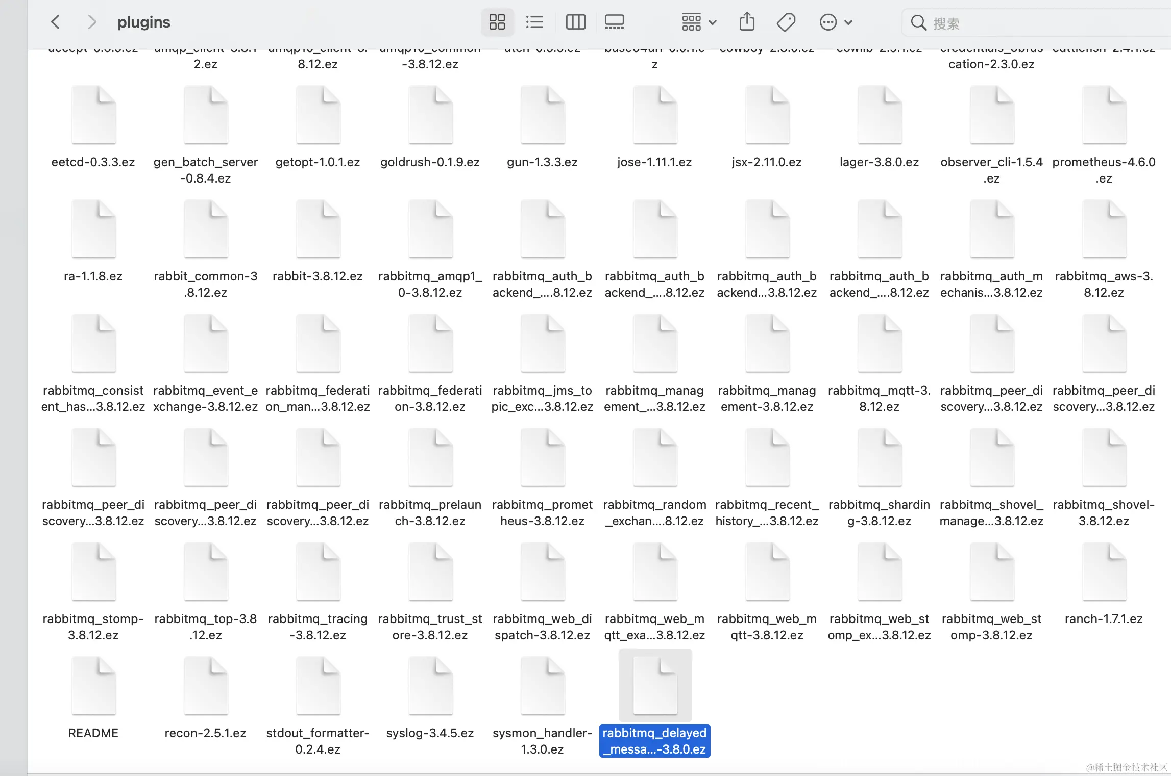Open the group-by options dropdown
Screen dimensions: 1171x776
[x=699, y=22]
